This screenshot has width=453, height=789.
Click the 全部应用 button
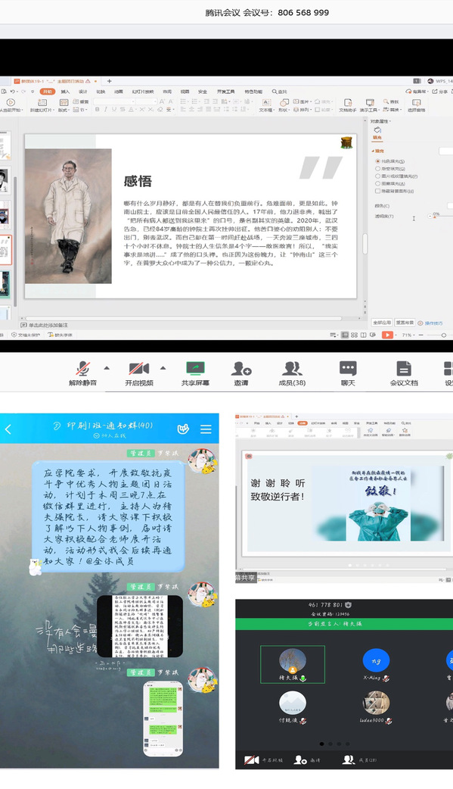(382, 323)
